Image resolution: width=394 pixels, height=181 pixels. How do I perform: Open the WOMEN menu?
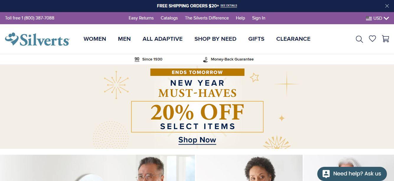pos(95,39)
